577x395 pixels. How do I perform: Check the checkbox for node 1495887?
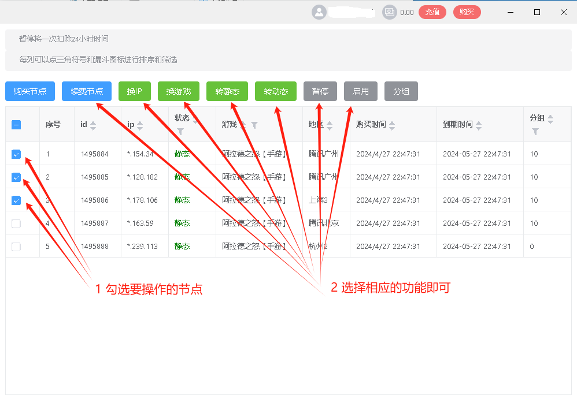pos(16,223)
